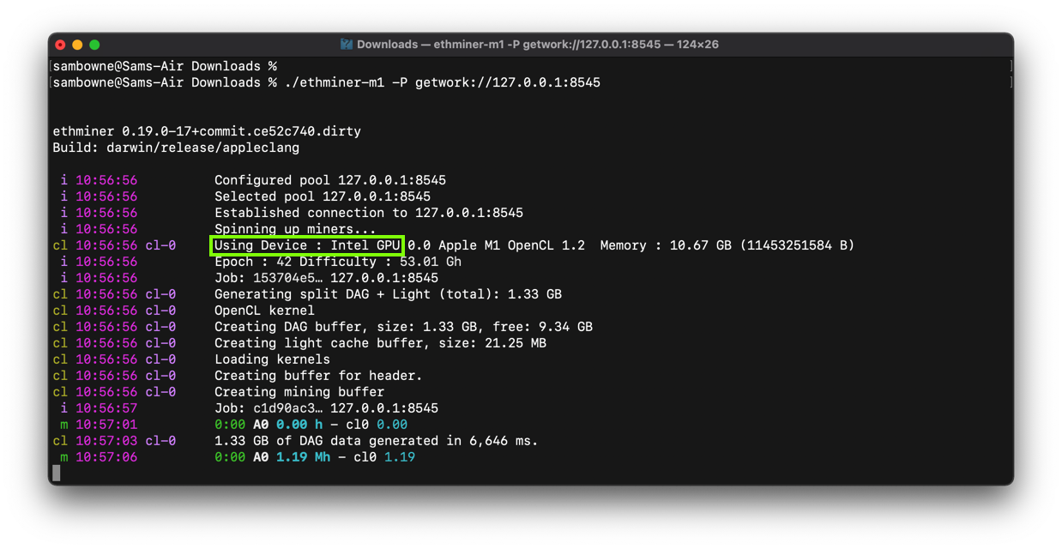Click the "10:57:06" timestamp

[x=106, y=457]
